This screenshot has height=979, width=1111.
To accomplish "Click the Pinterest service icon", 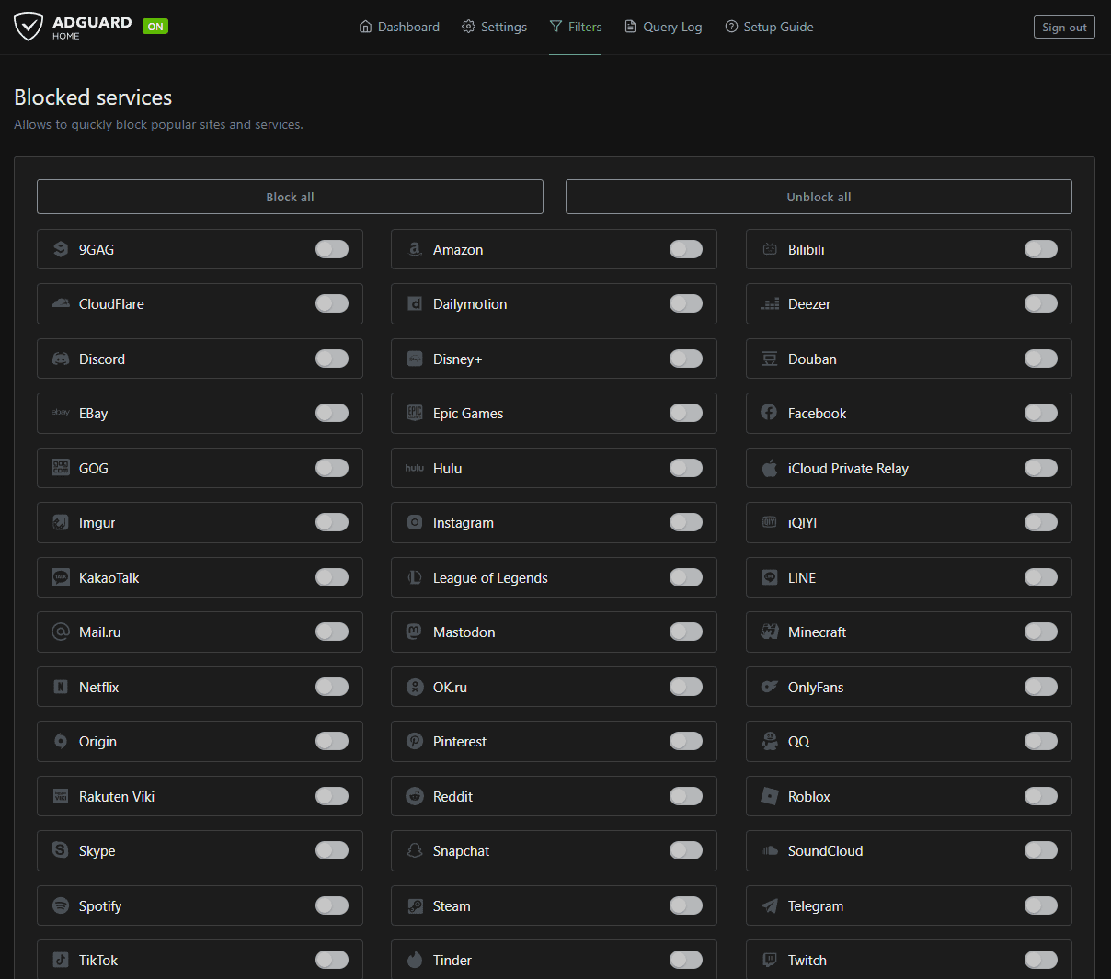I will tap(415, 741).
